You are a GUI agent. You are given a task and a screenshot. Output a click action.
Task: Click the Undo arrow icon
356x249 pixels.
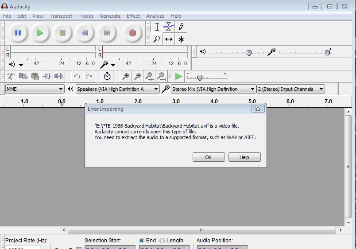[77, 76]
